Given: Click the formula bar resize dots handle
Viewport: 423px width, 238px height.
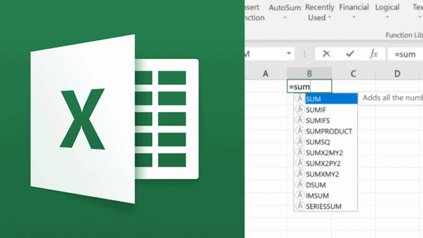Looking at the screenshot, I should pyautogui.click(x=305, y=54).
